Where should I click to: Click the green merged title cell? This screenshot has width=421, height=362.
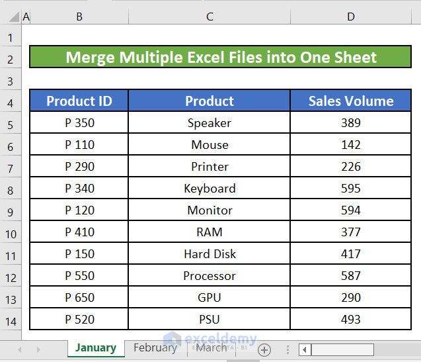coord(221,58)
